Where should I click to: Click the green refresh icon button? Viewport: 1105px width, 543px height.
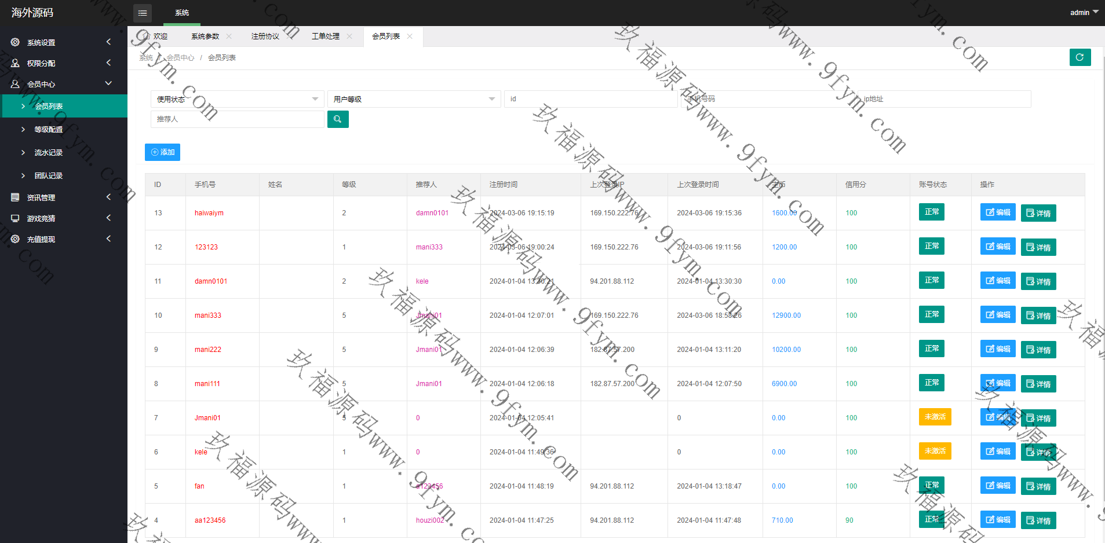(1080, 57)
